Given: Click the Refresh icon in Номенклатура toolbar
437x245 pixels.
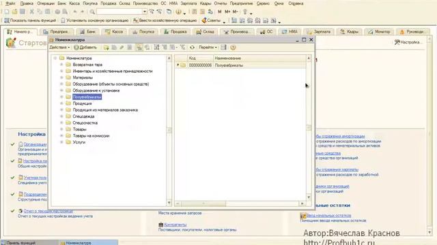Looking at the screenshot, I should point(192,48).
